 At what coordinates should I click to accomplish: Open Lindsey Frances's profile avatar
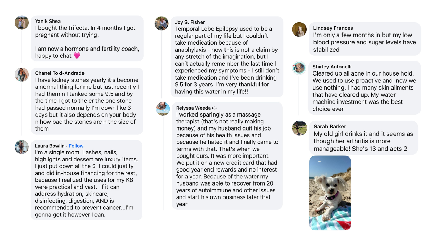(x=299, y=29)
